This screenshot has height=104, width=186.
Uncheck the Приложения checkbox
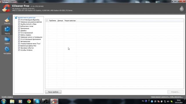[x=19, y=28]
